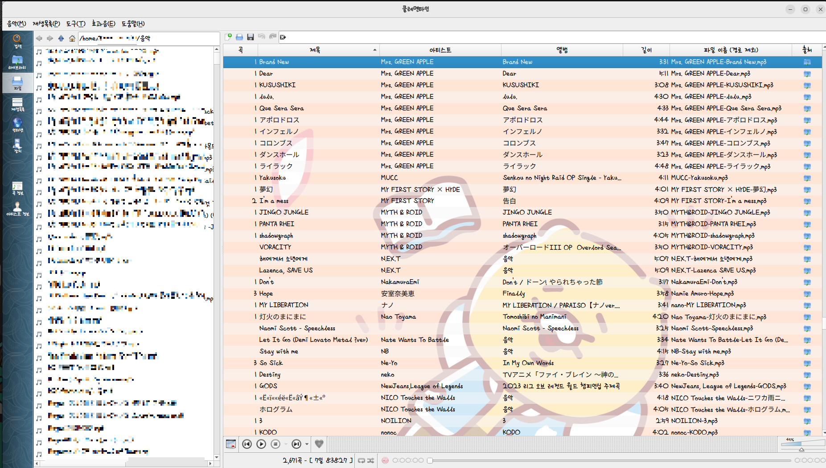The image size is (826, 468).
Task: Sort playlist by 곡 track number column
Action: pyautogui.click(x=241, y=50)
